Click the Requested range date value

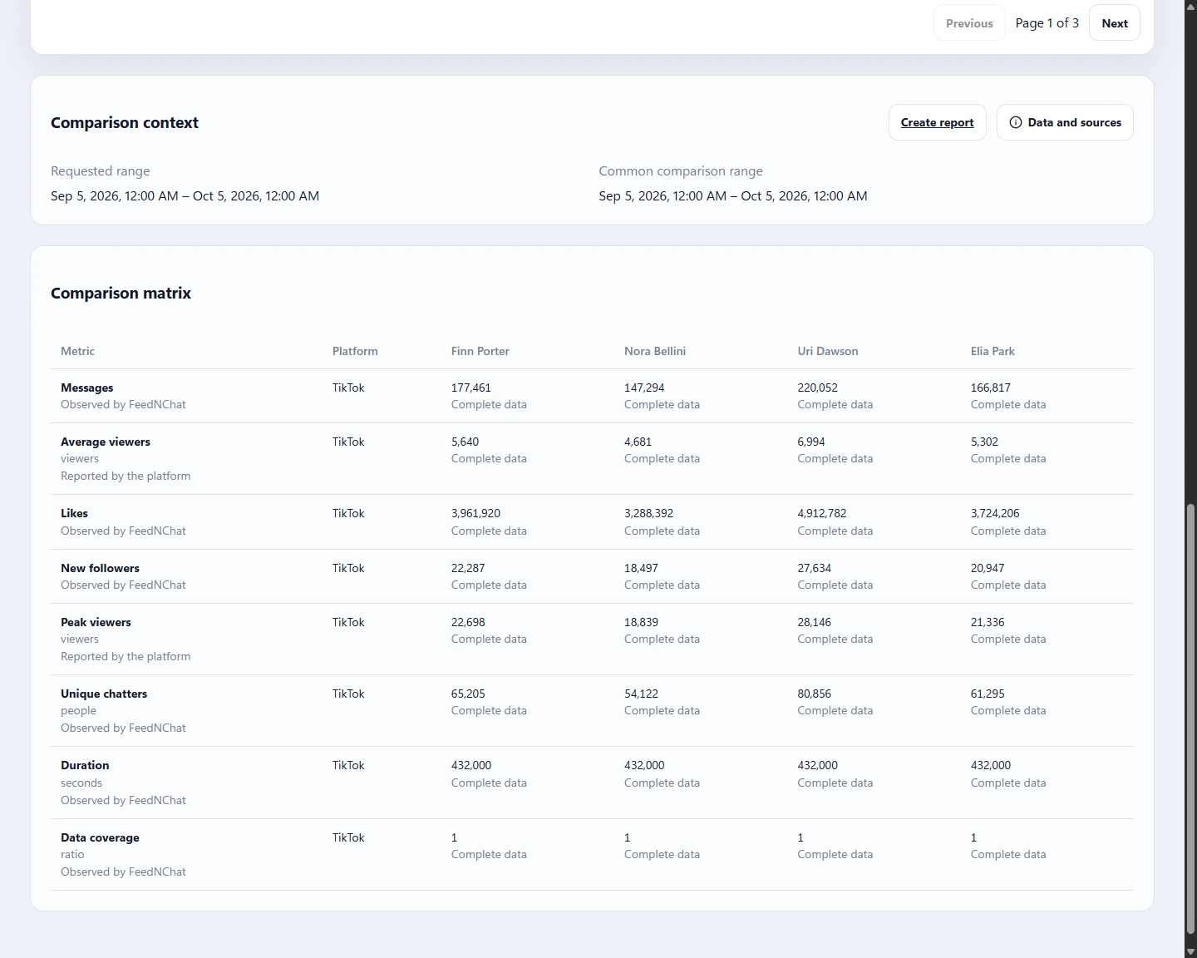(x=185, y=195)
